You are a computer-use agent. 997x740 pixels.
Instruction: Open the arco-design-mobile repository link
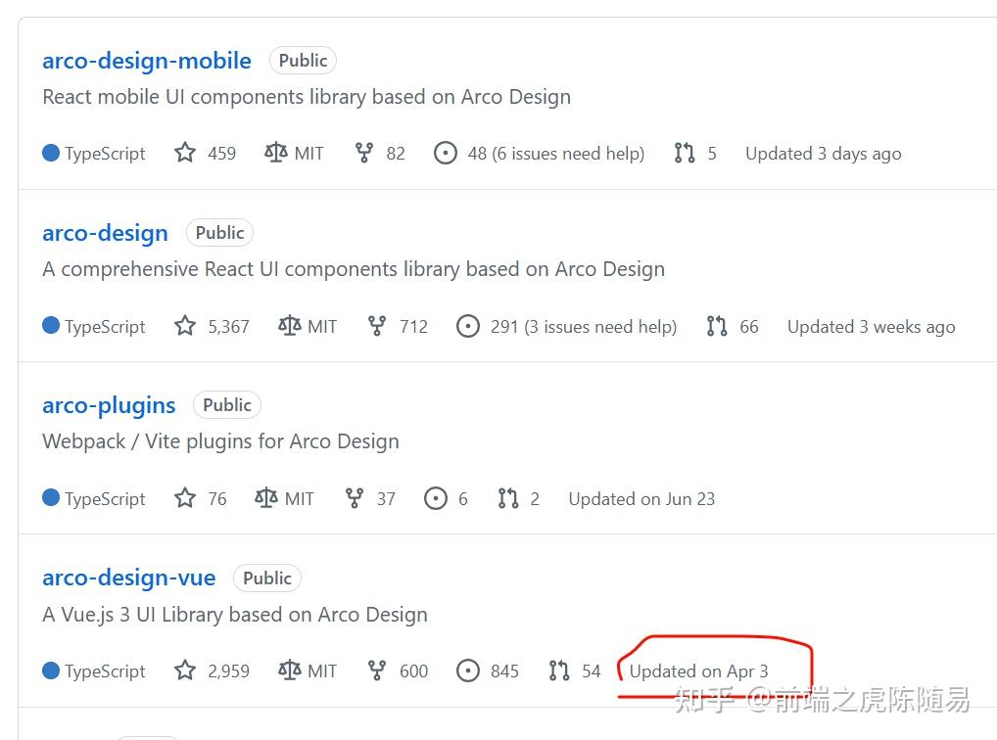[146, 61]
